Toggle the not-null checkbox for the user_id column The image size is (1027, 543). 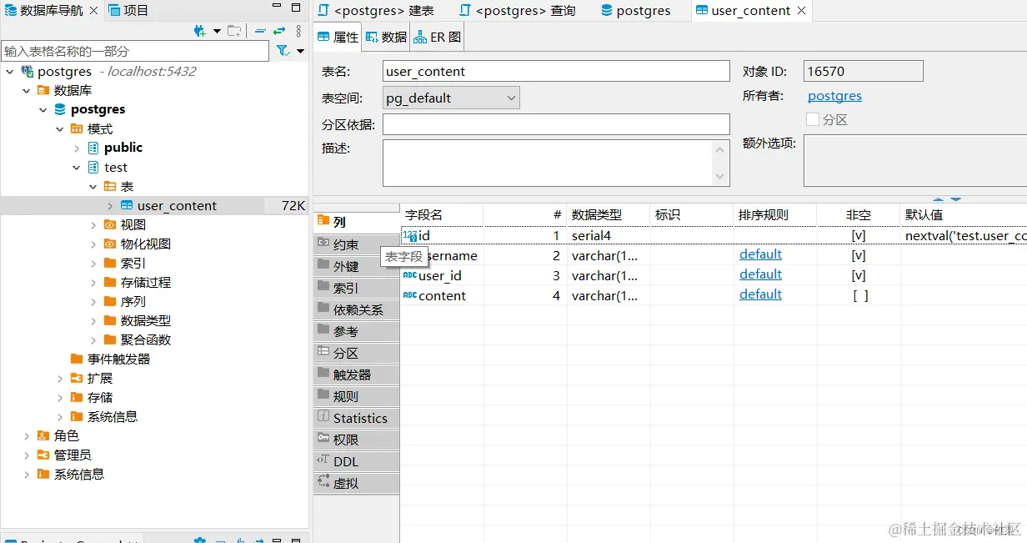[859, 275]
